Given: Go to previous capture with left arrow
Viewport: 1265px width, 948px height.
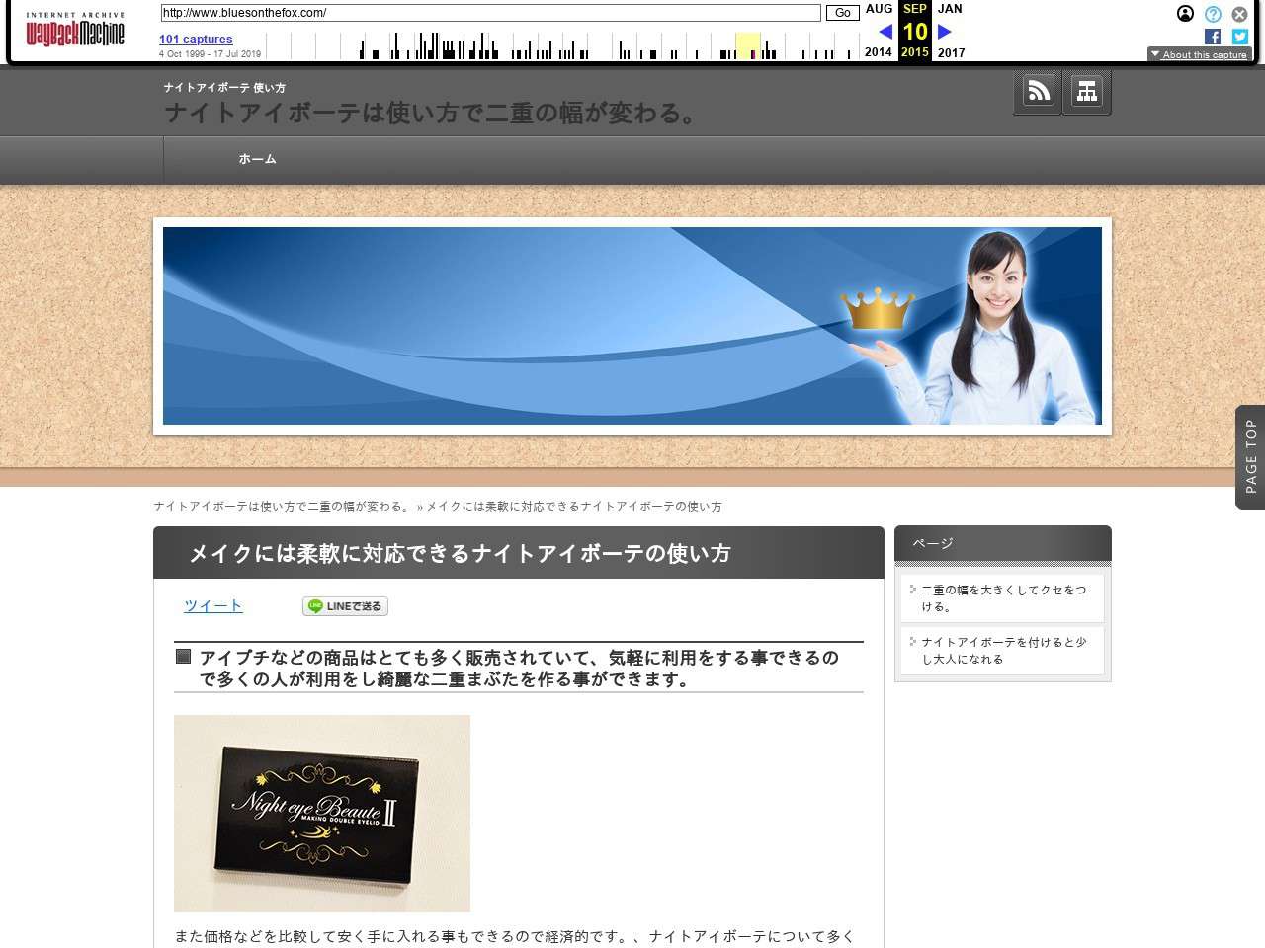Looking at the screenshot, I should point(885,32).
